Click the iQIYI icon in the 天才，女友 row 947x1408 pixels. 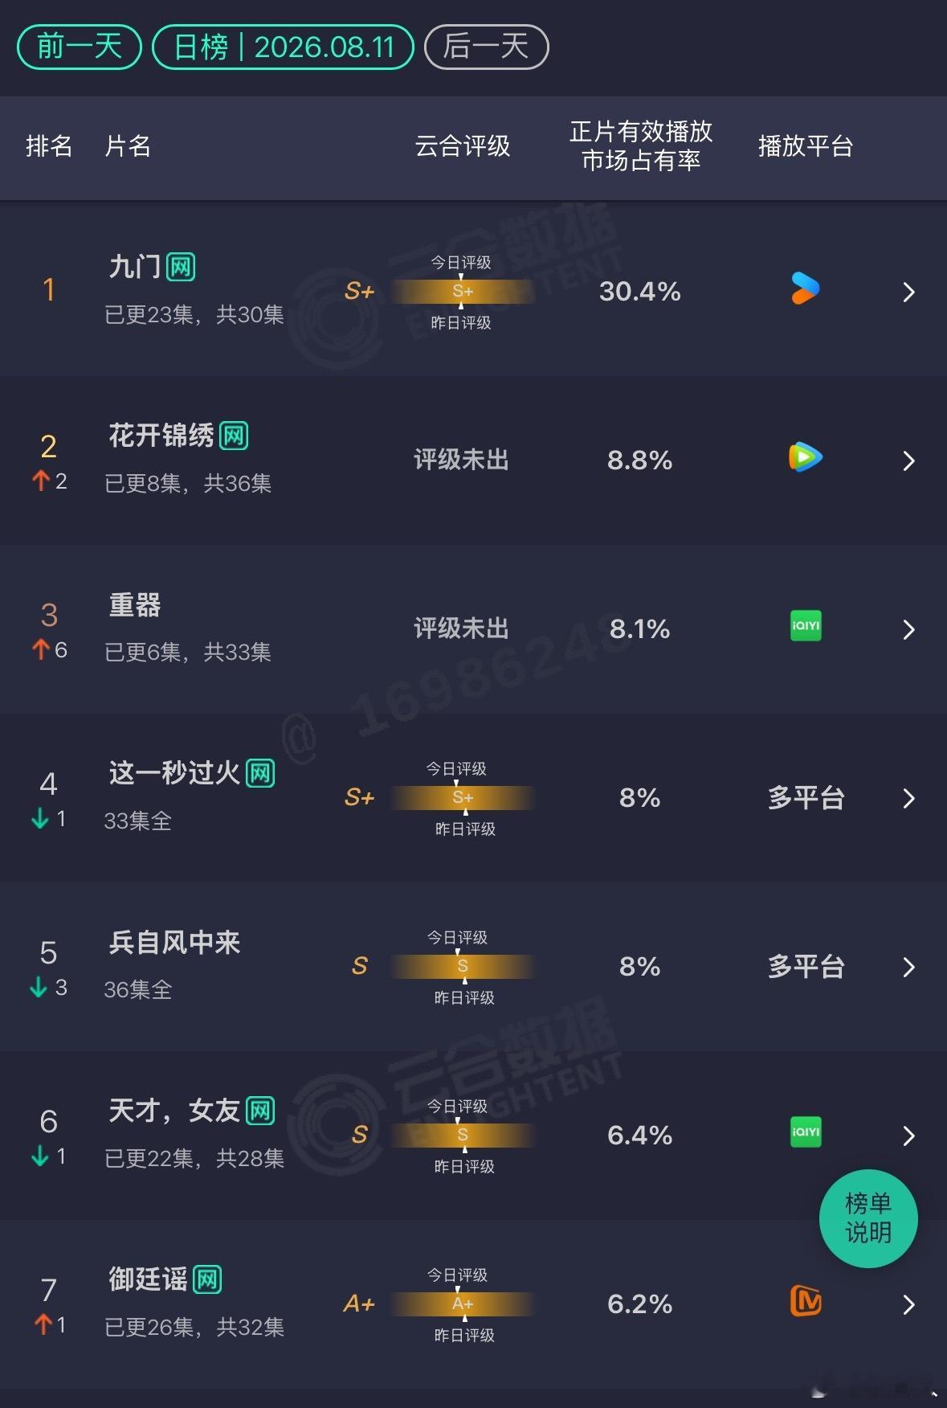point(806,1132)
